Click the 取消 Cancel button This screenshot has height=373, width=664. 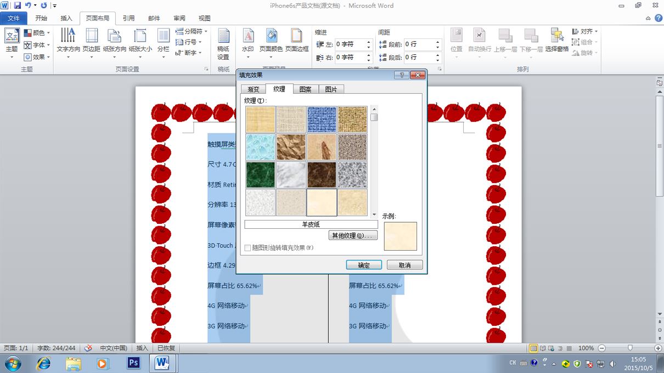404,265
